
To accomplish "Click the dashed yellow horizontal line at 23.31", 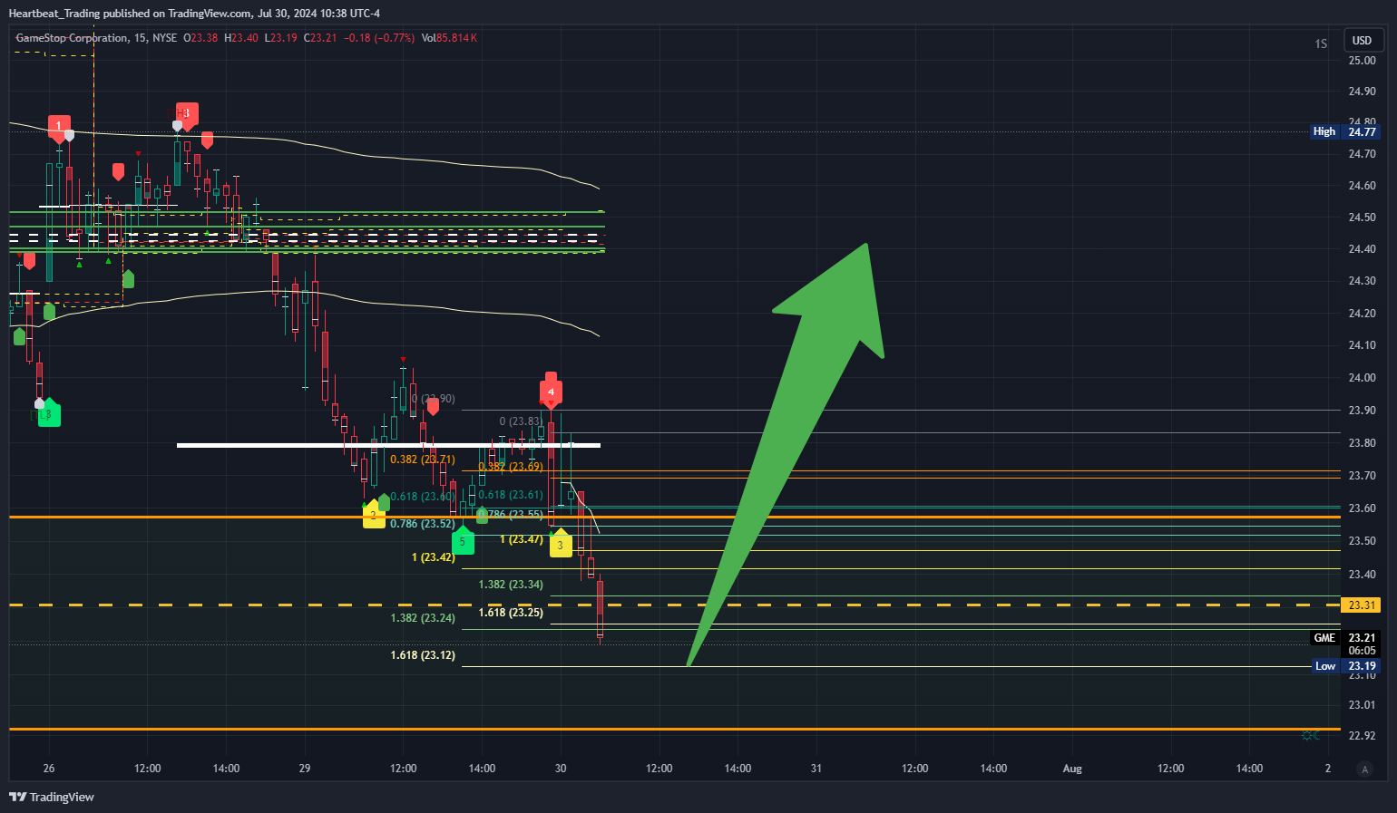I will pos(675,605).
